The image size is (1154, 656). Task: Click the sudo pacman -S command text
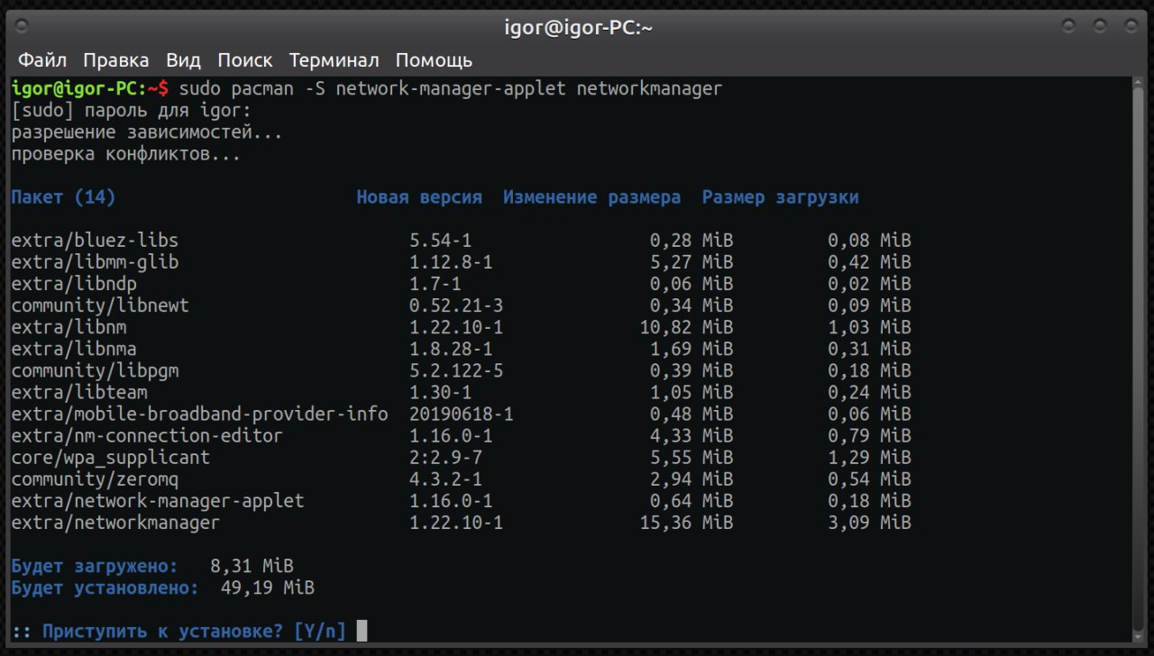click(451, 89)
